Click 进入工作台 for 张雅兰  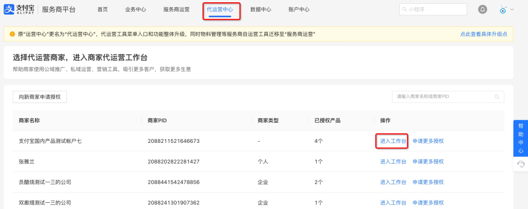[393, 161]
